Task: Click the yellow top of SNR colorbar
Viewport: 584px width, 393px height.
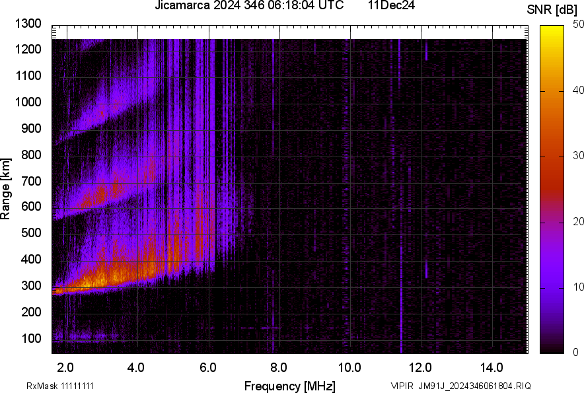Action: [x=552, y=30]
